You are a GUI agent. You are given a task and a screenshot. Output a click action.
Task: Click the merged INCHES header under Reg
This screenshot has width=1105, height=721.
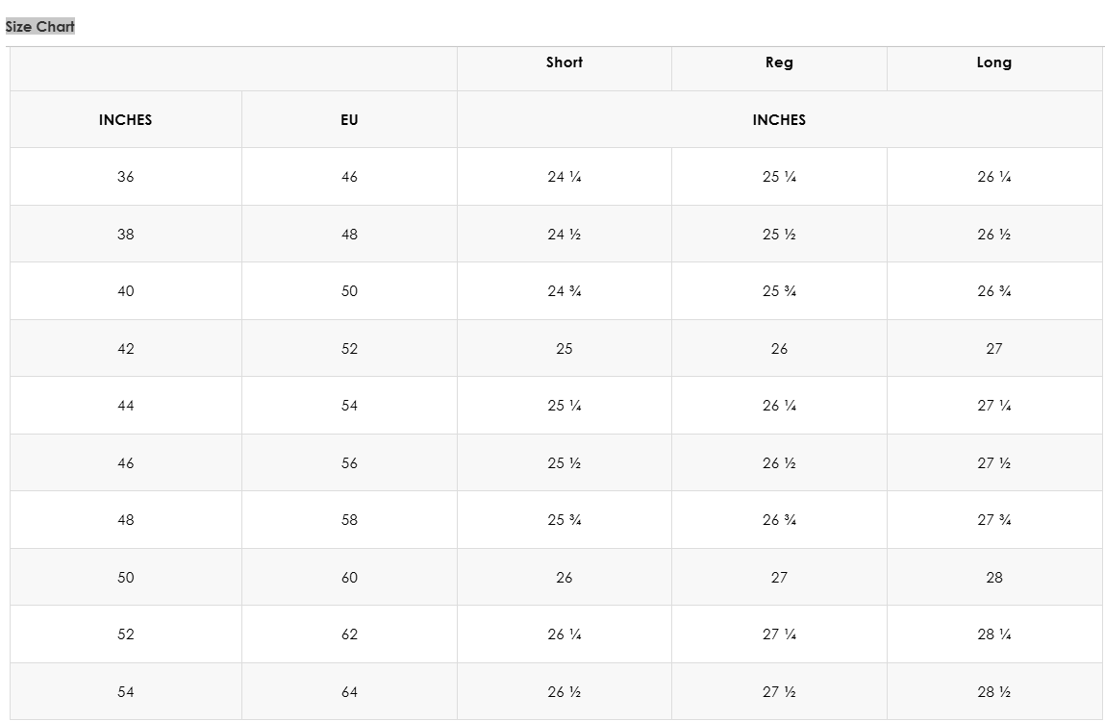pos(779,120)
